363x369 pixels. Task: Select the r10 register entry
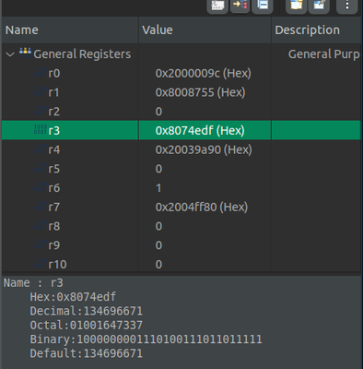pyautogui.click(x=181, y=264)
